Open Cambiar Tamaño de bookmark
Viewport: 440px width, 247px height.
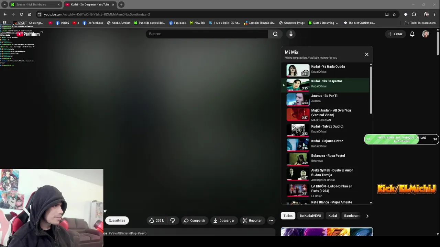260,23
